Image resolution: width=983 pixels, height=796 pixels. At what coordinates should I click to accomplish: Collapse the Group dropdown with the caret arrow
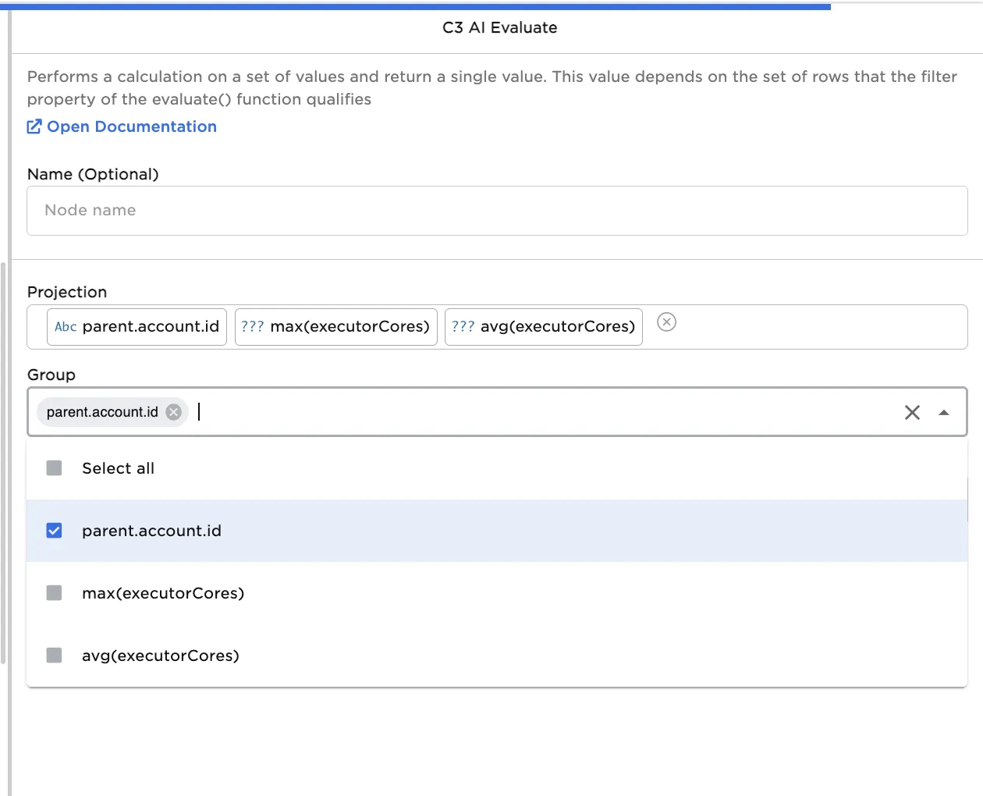click(x=943, y=412)
